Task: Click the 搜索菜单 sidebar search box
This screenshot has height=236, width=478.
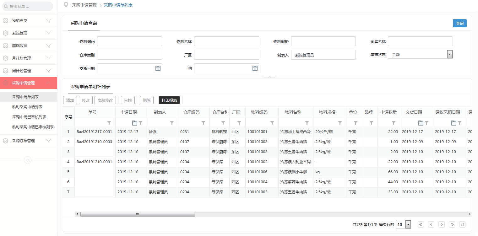Action: tap(28, 6)
